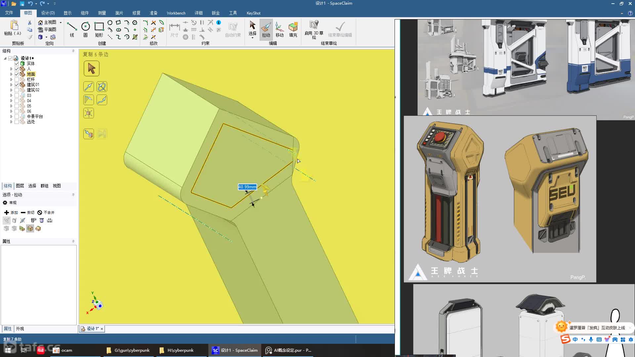Click the No Merge (不合并) option

(x=46, y=213)
